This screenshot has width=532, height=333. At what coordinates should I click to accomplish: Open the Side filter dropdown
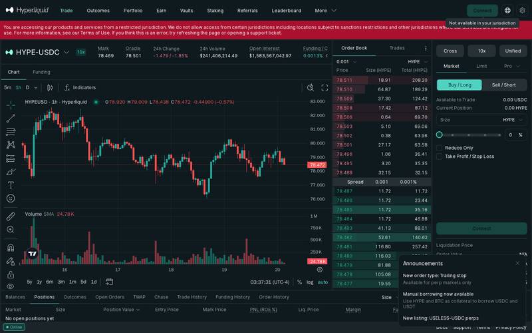[390, 297]
